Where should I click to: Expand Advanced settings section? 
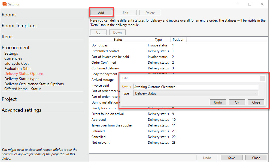[x=22, y=110]
